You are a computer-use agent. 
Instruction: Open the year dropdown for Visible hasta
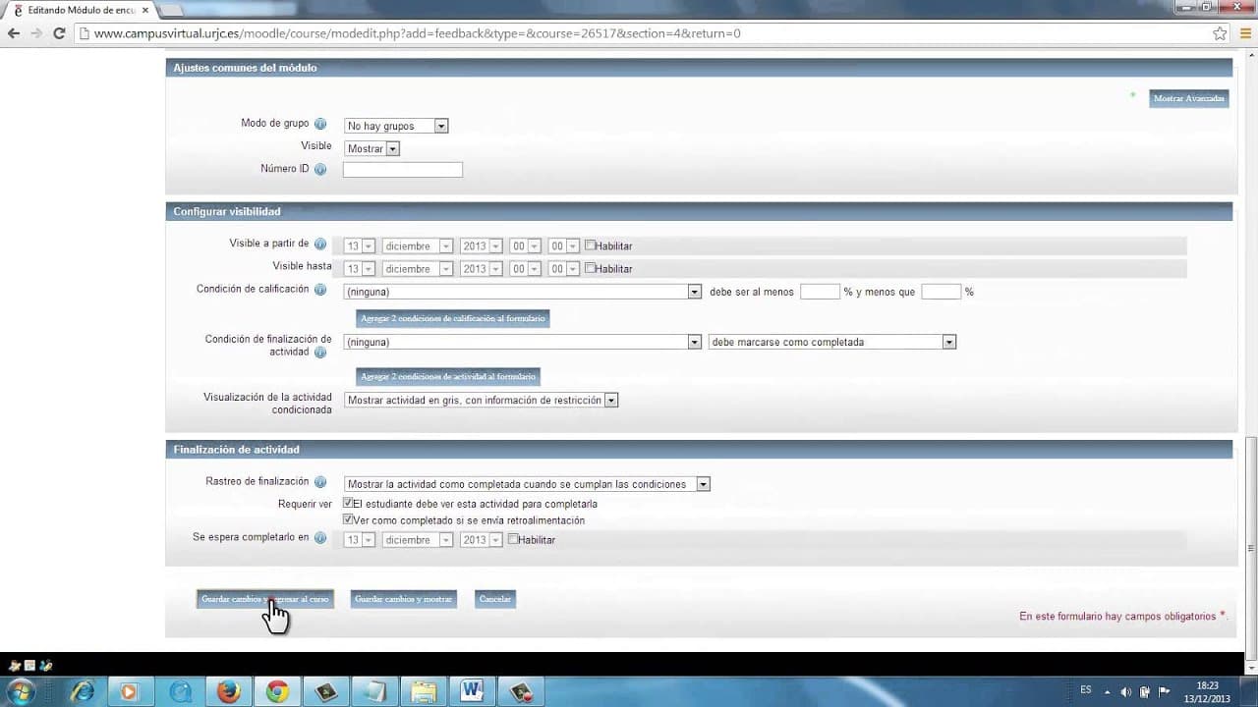tap(481, 268)
